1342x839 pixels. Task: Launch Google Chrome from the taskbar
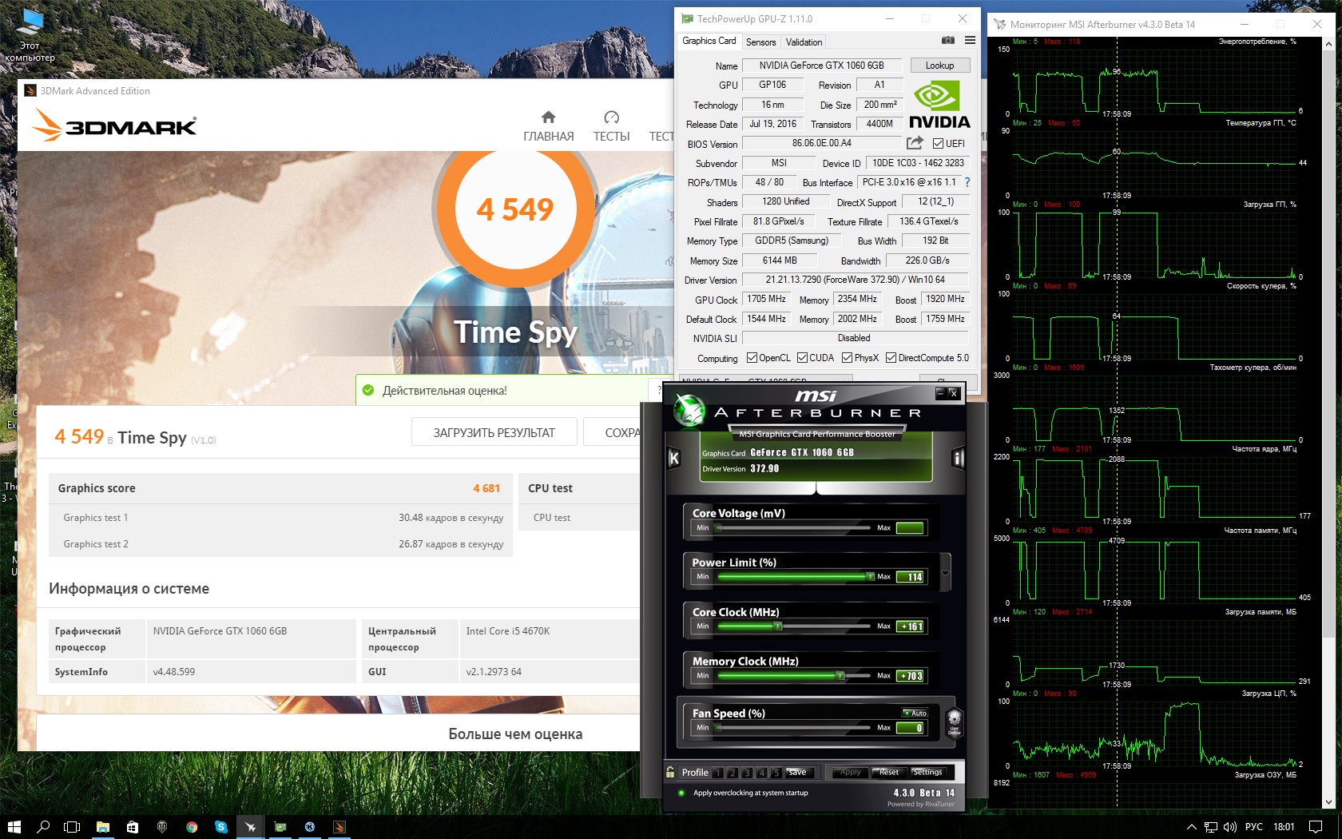coord(192,827)
